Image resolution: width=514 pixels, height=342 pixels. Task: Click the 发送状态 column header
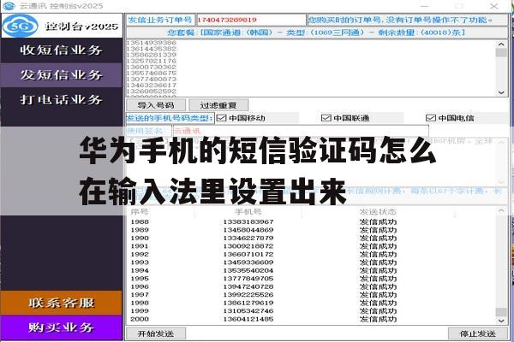(x=378, y=212)
